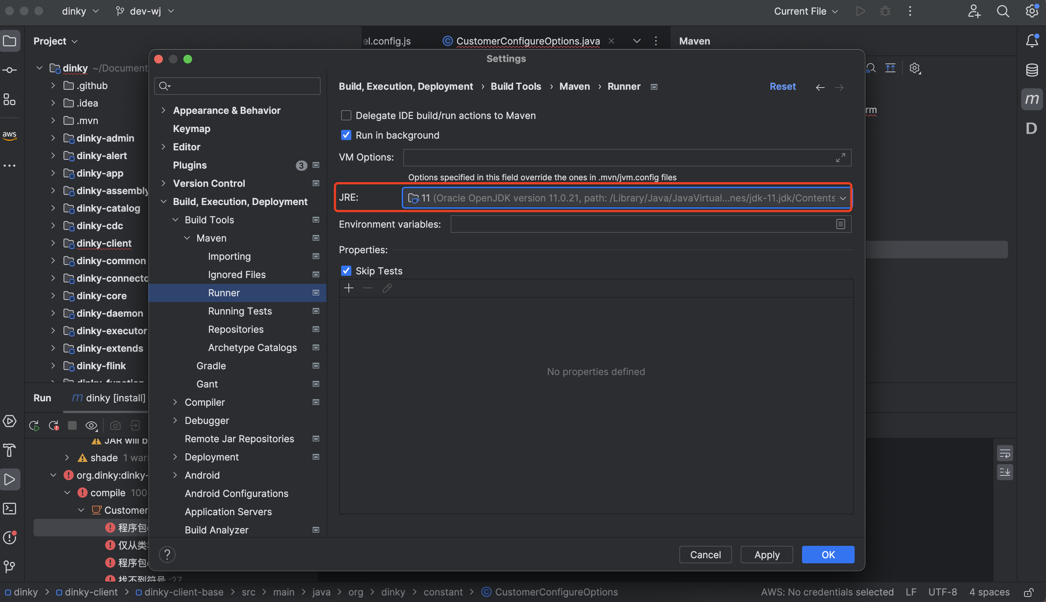The image size is (1046, 602).
Task: Toggle the Skip Tests checkbox
Action: pos(346,271)
